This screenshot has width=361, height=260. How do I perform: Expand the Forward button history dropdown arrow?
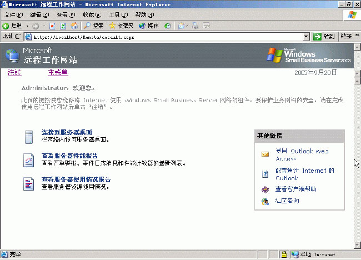coord(44,26)
